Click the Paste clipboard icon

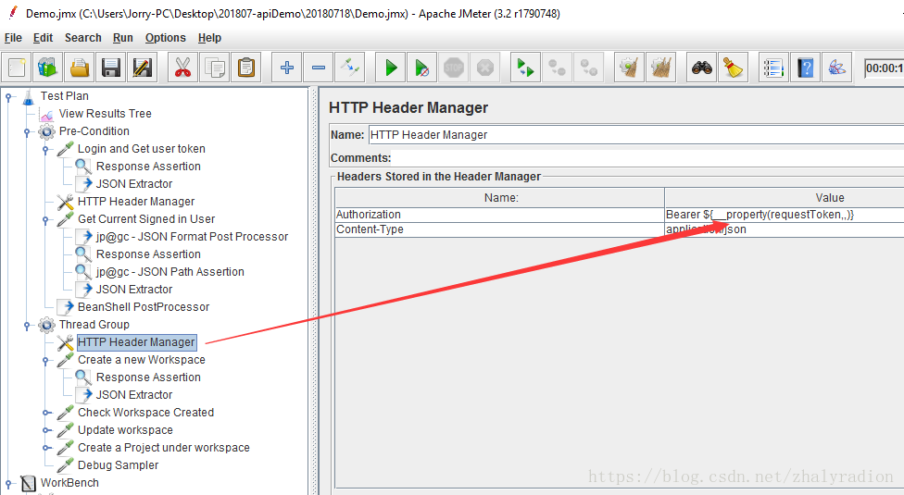[246, 68]
